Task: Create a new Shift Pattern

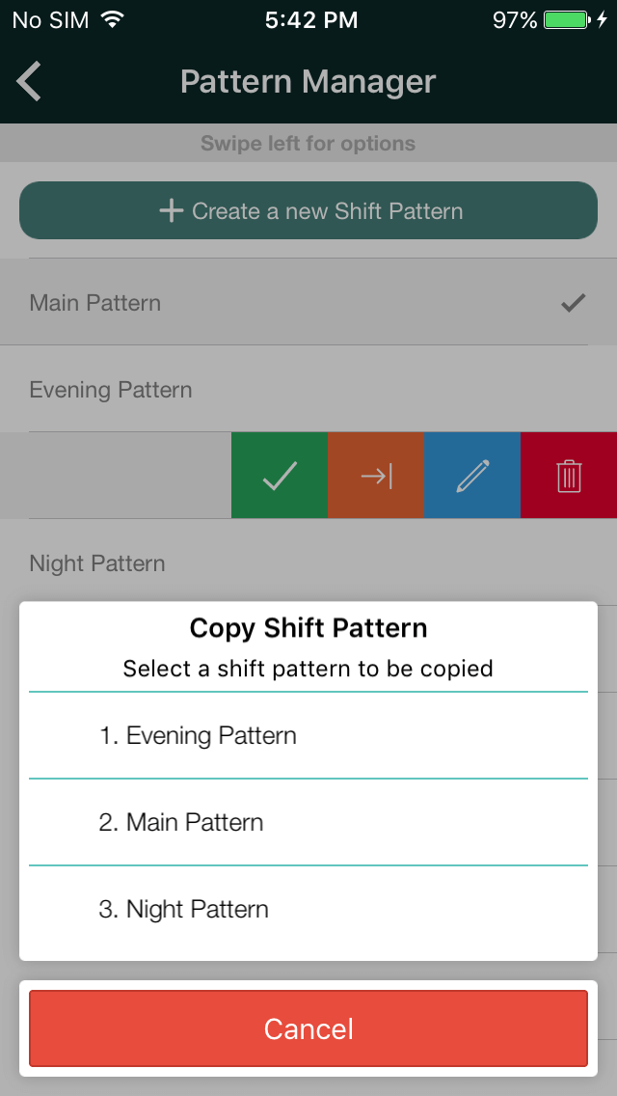Action: pos(308,210)
